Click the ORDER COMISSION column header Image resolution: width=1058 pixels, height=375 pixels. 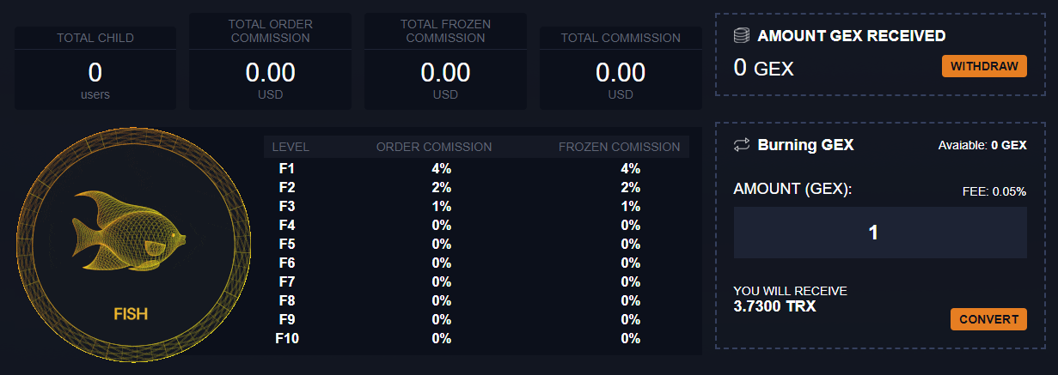tap(434, 147)
